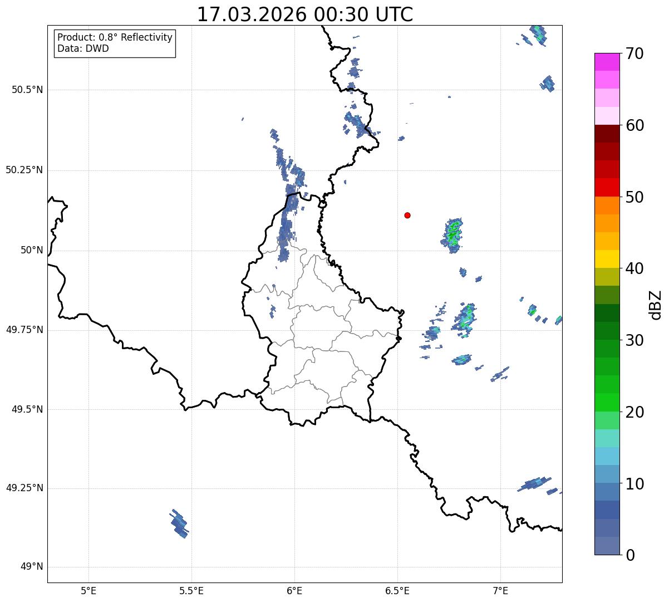Click the olive colorbar segment below 40
The image size is (669, 602).
tap(607, 277)
